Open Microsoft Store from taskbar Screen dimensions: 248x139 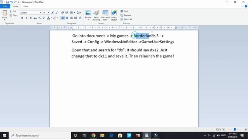[120, 136]
